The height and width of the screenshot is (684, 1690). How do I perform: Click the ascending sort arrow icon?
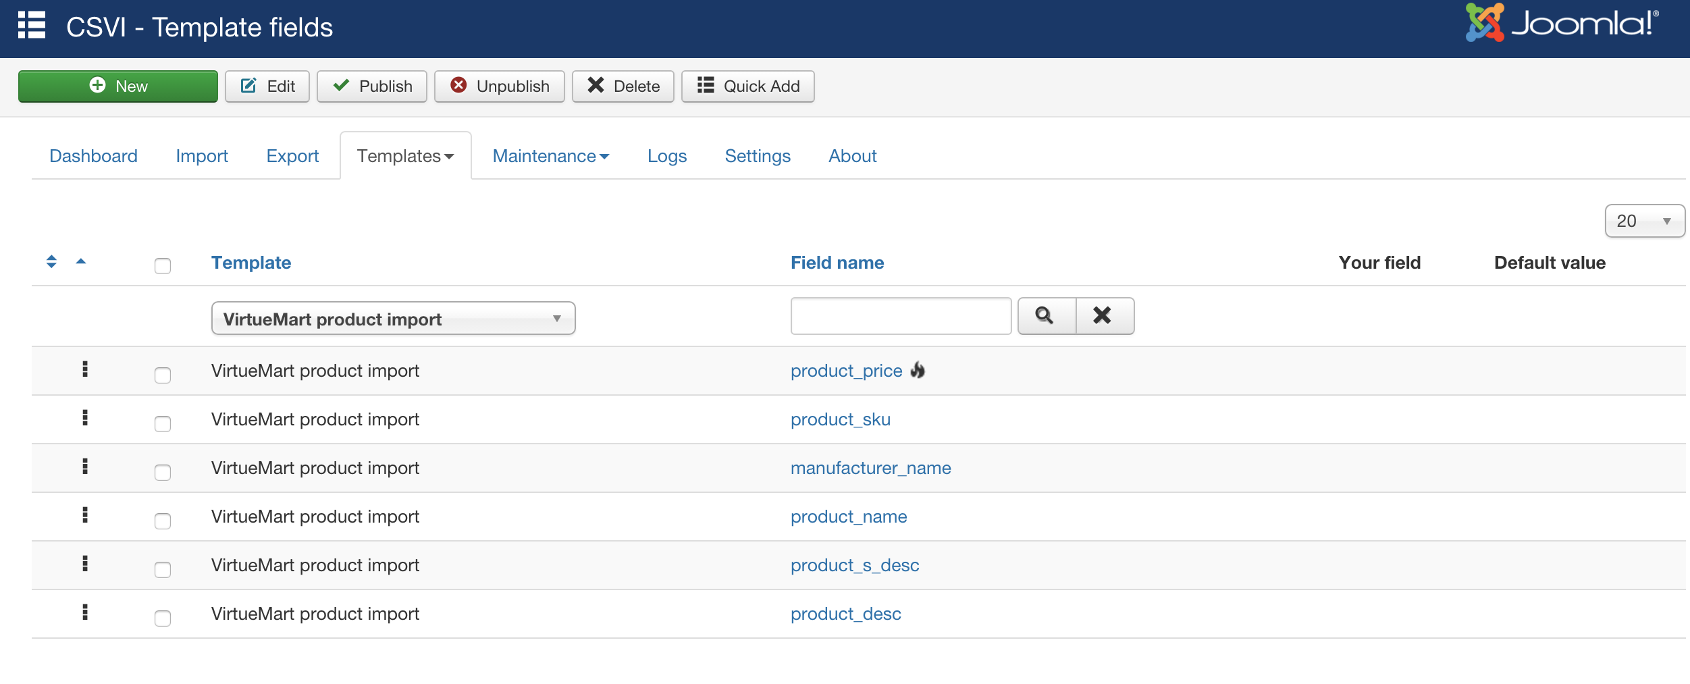(x=81, y=261)
